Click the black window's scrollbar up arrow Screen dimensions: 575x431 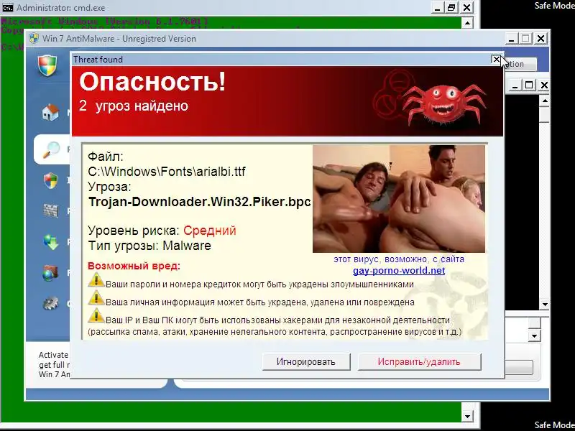tap(545, 101)
